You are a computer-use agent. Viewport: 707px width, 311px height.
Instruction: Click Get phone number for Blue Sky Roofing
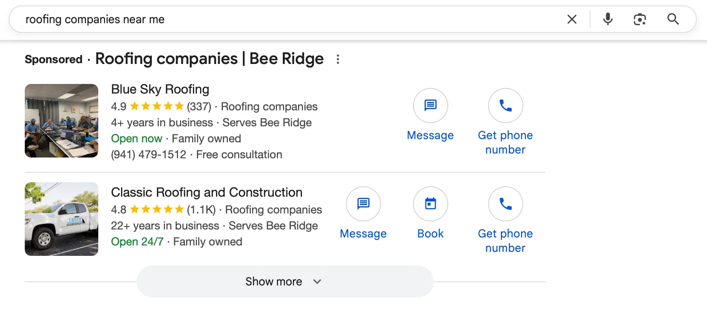tap(505, 106)
